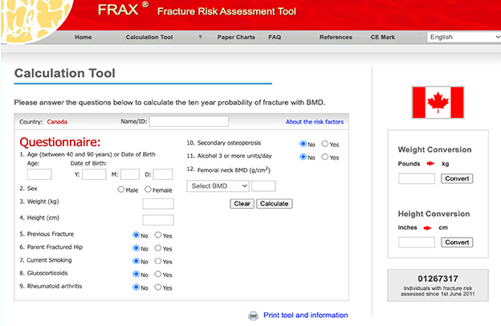Select Male for Sex
The height and width of the screenshot is (326, 501).
pyautogui.click(x=120, y=189)
